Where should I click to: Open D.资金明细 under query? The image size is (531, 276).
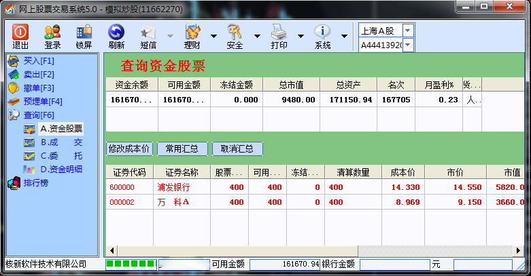pyautogui.click(x=61, y=169)
